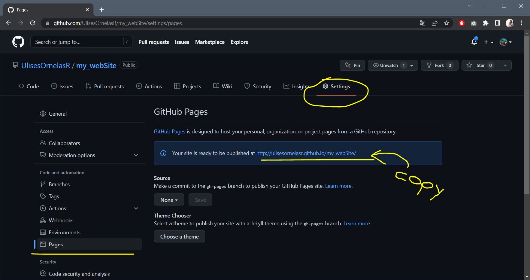This screenshot has height=280, width=530.
Task: Open a new browser tab
Action: [x=102, y=10]
